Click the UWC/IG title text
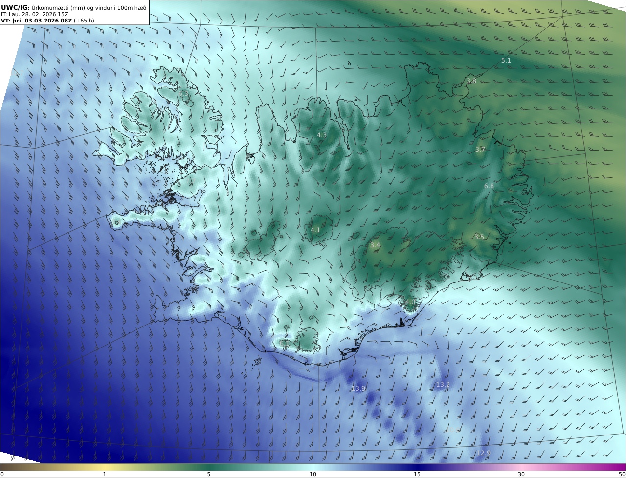 click(x=15, y=8)
